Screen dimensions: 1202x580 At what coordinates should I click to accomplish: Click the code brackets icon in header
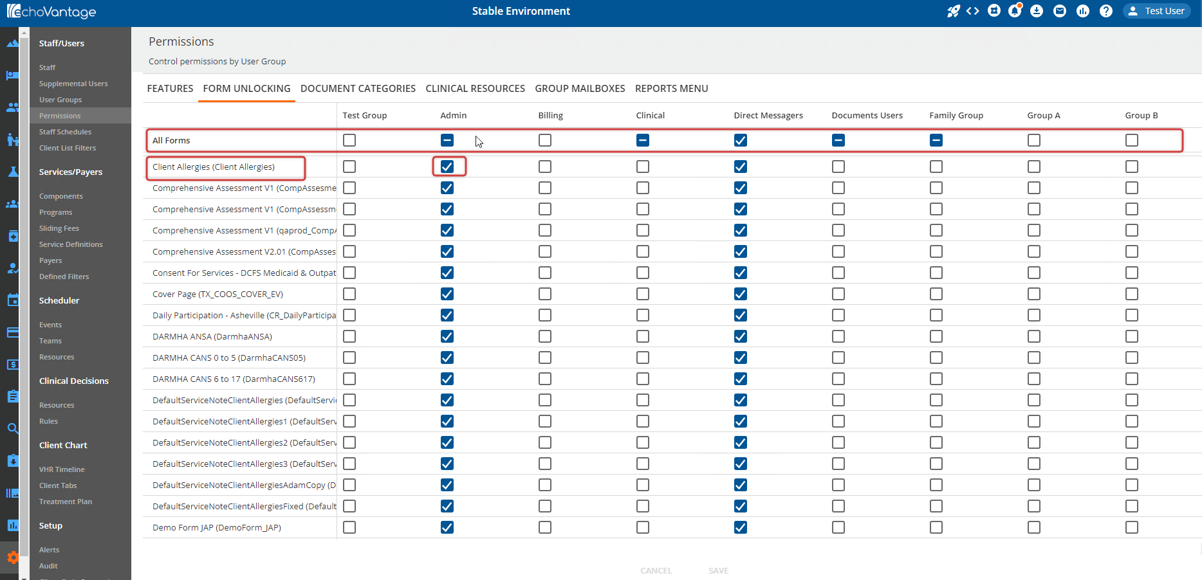[x=973, y=11]
